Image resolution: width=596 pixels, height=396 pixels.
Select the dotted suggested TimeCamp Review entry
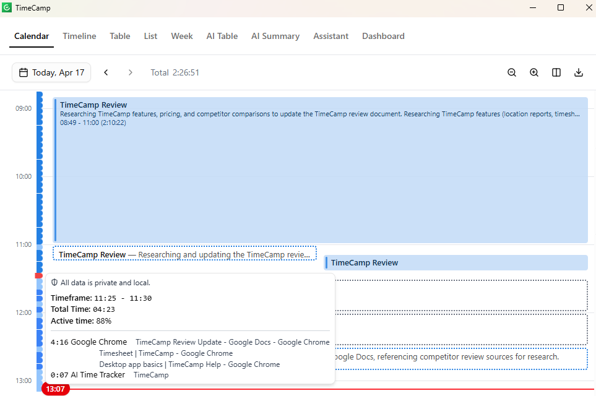tap(184, 254)
